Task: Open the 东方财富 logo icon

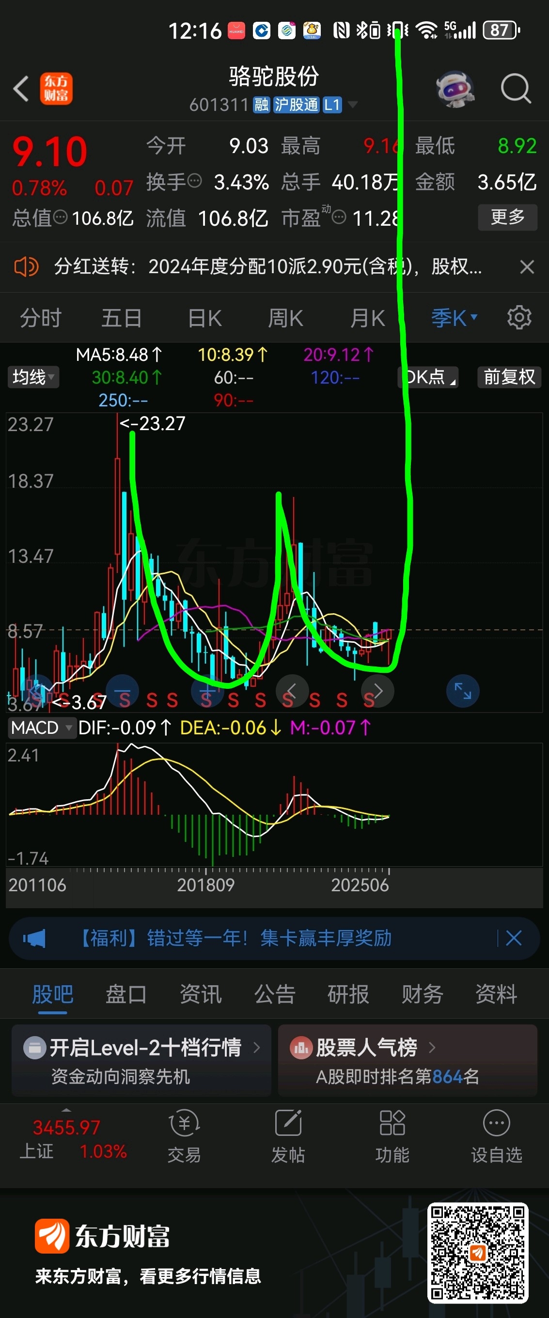Action: click(56, 89)
